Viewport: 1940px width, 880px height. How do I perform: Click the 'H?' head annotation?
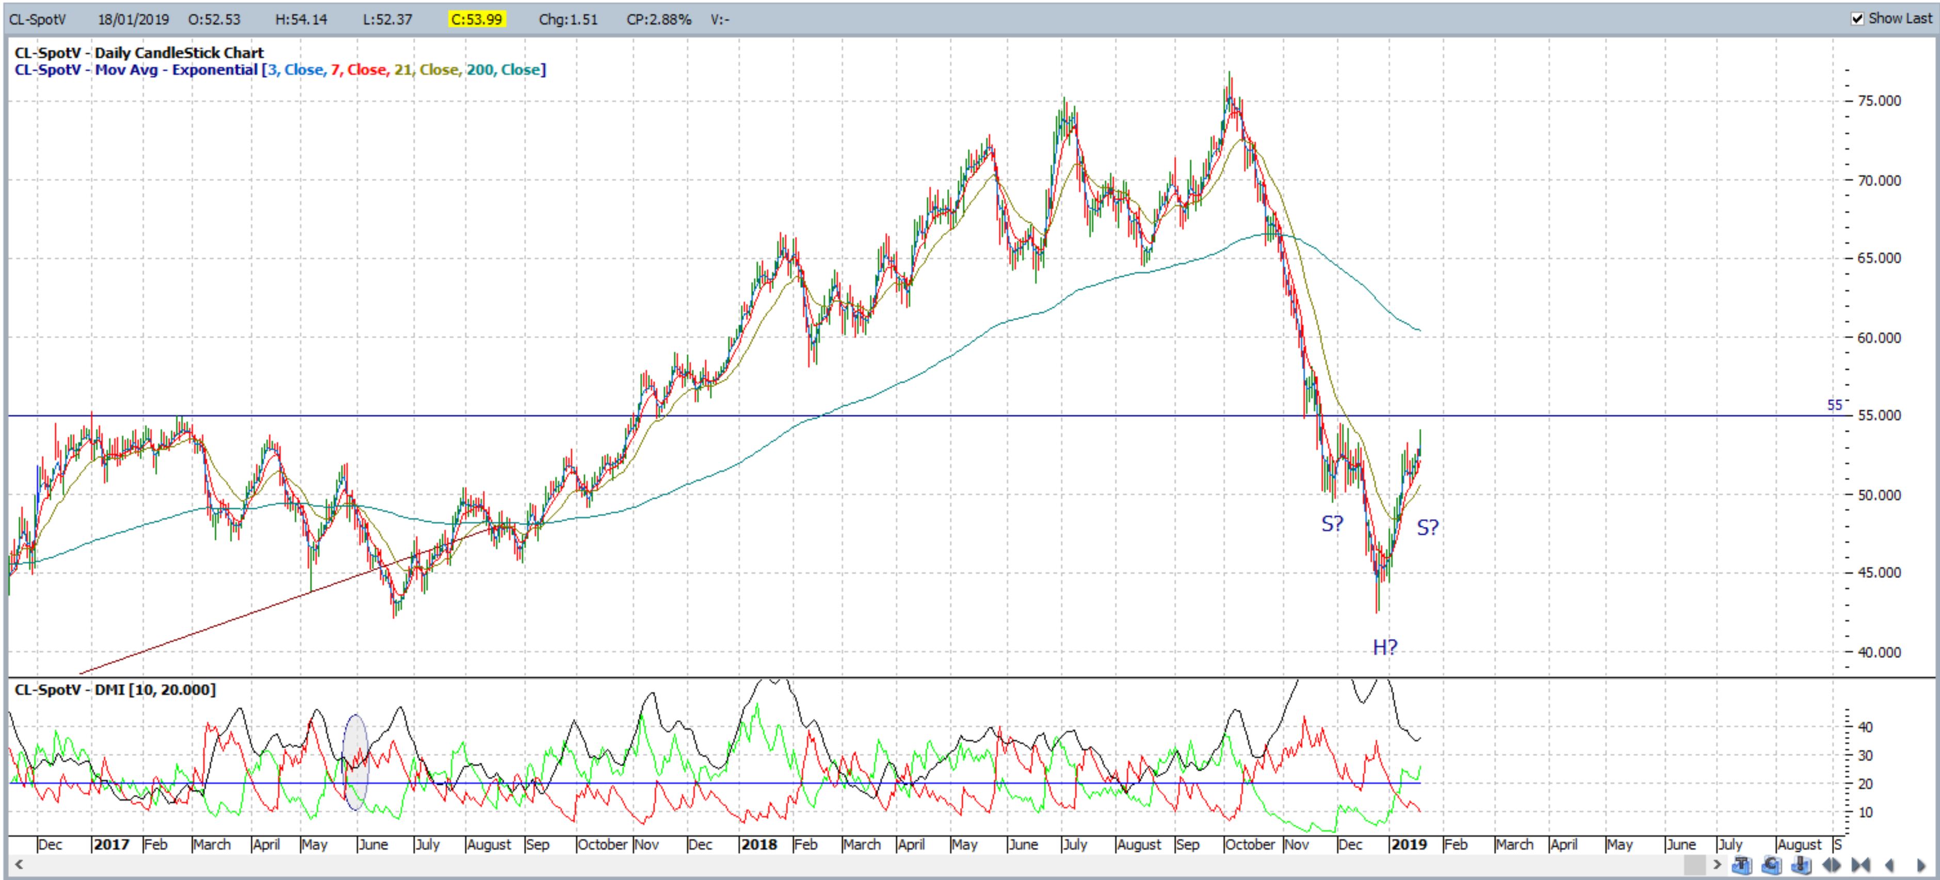pyautogui.click(x=1385, y=647)
